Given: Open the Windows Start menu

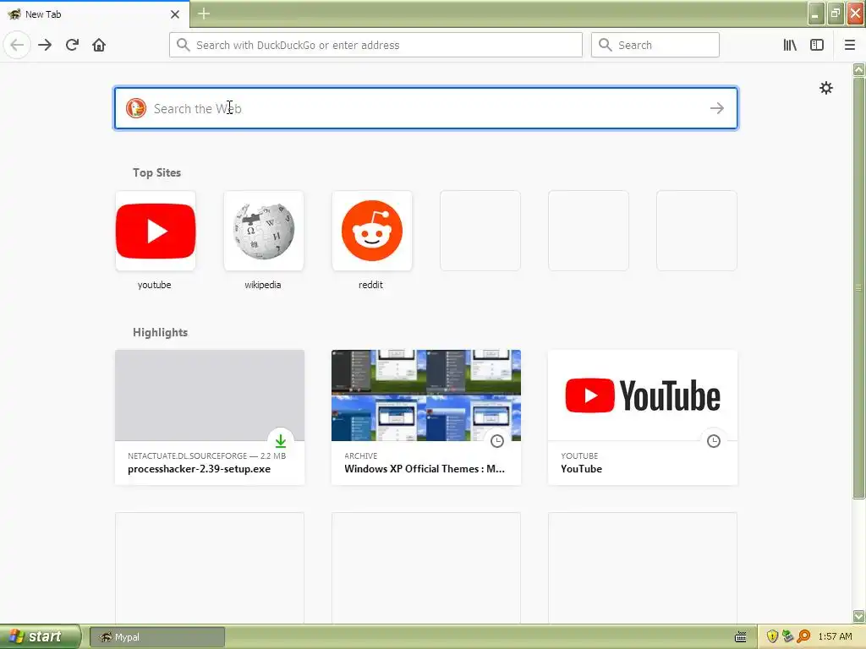Looking at the screenshot, I should point(40,637).
